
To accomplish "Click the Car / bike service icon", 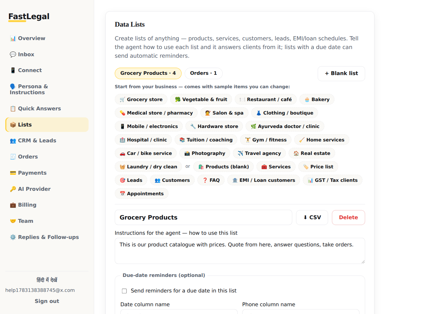I will 122,153.
